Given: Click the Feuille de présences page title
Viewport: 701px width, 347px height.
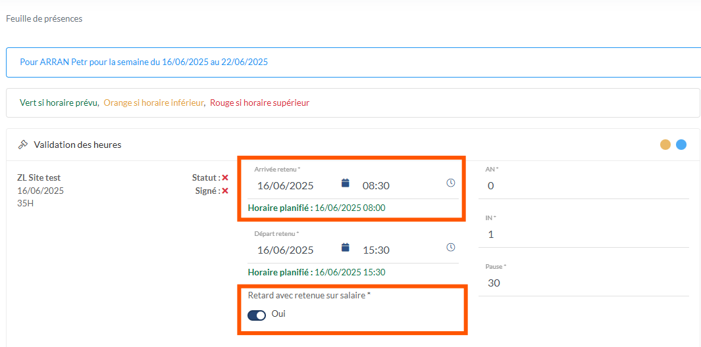Looking at the screenshot, I should tap(44, 19).
